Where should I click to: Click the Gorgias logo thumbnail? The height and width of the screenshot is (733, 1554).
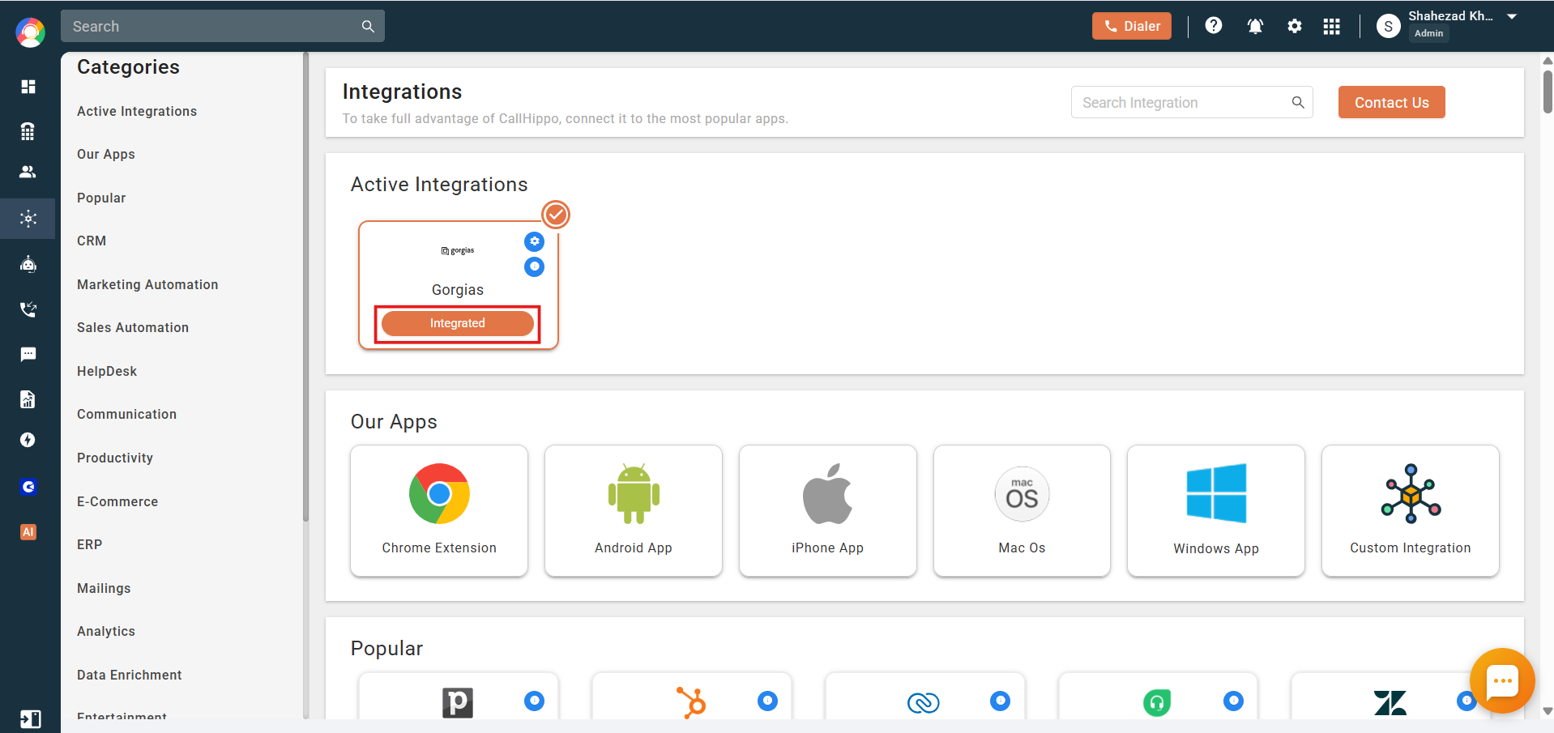pos(458,250)
